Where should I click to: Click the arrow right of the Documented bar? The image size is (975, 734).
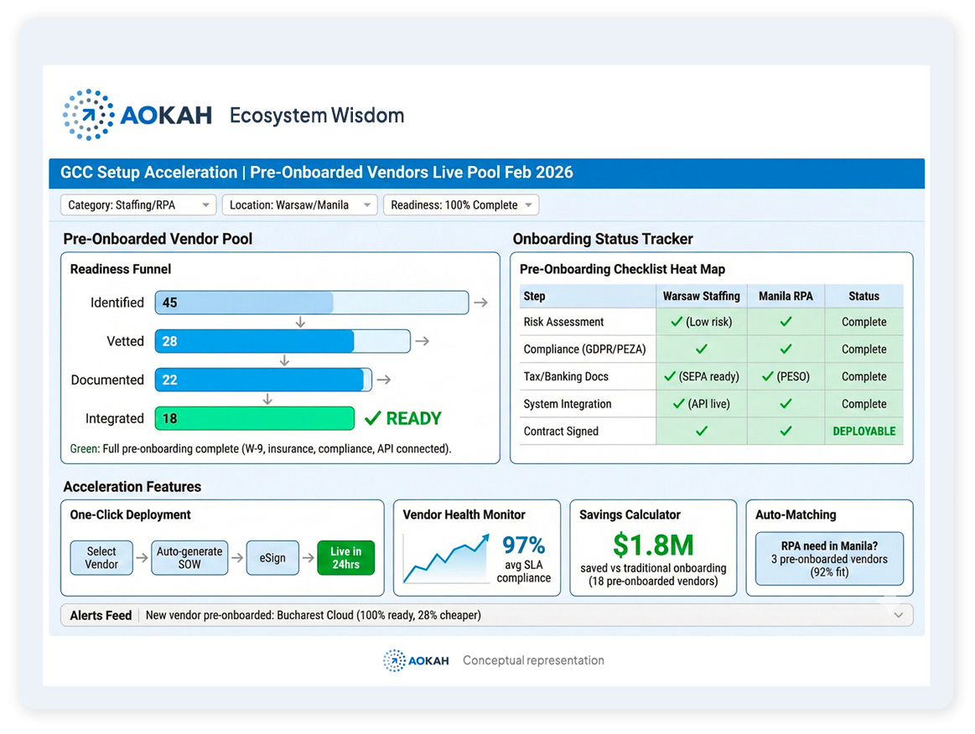click(x=384, y=380)
